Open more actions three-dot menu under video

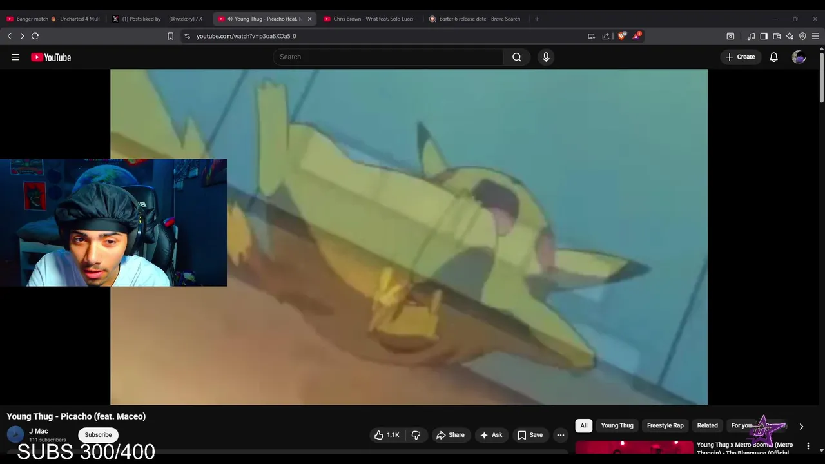[x=561, y=435]
